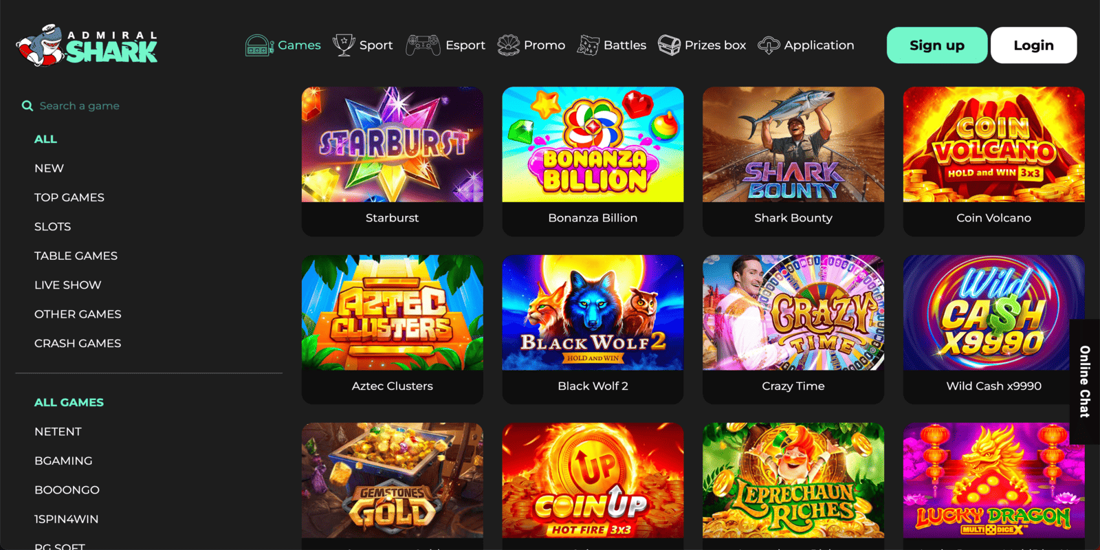Open the Sport trophy icon
1100x550 pixels.
pyautogui.click(x=344, y=45)
